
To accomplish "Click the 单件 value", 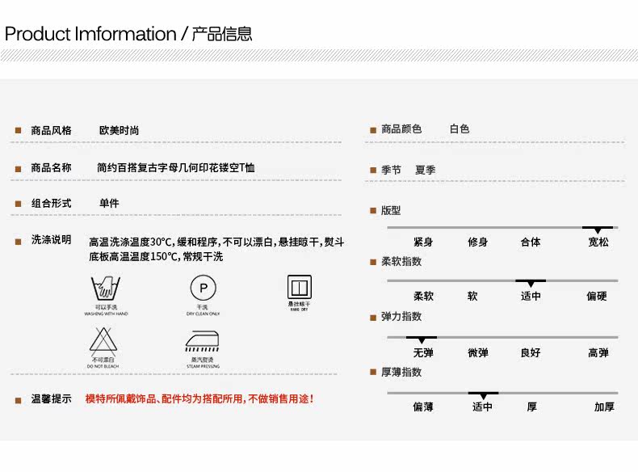I will coord(109,203).
